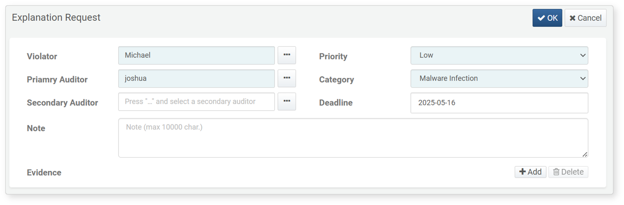Expand the Priority dropdown showing Low
This screenshot has width=624, height=205.
(x=499, y=55)
